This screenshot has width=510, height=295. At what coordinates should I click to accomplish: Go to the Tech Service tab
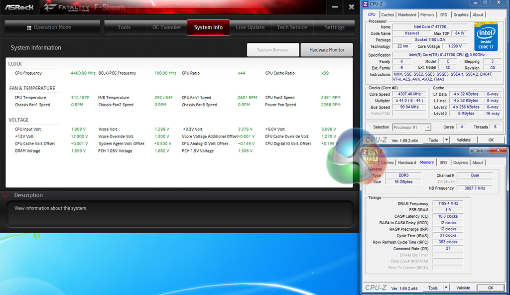[x=292, y=27]
